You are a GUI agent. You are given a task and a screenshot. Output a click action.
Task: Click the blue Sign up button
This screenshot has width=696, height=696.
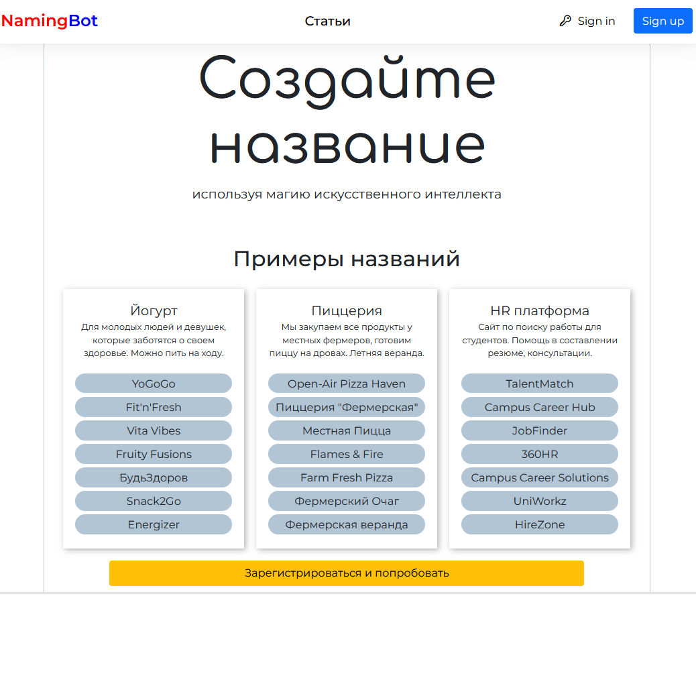(663, 21)
